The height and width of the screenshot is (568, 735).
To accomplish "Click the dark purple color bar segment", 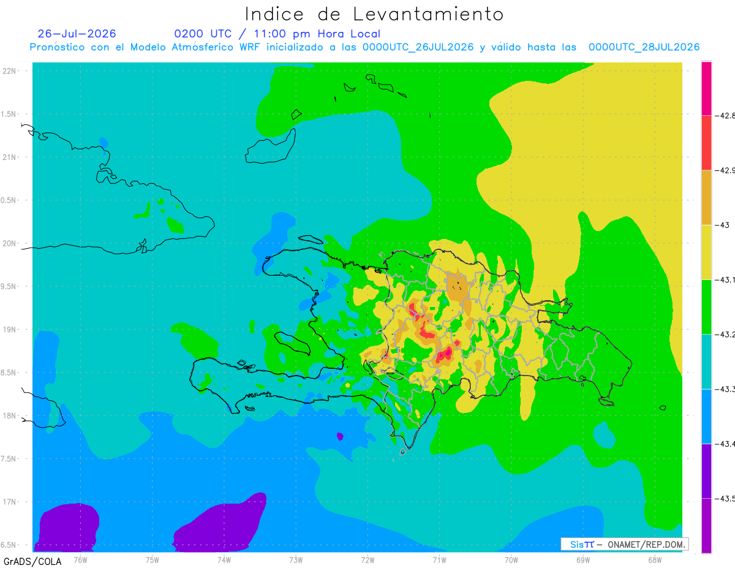I will (706, 471).
